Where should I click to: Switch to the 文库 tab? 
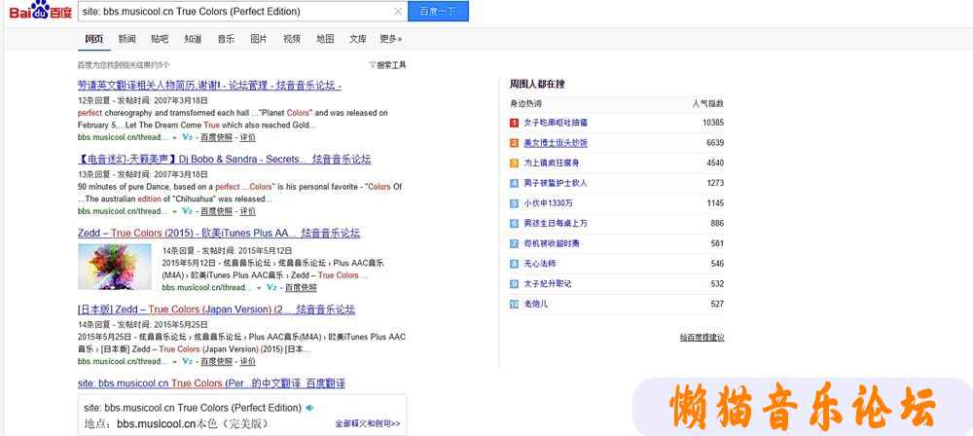click(358, 39)
